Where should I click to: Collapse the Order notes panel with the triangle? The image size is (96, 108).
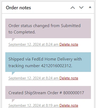pos(90,7)
